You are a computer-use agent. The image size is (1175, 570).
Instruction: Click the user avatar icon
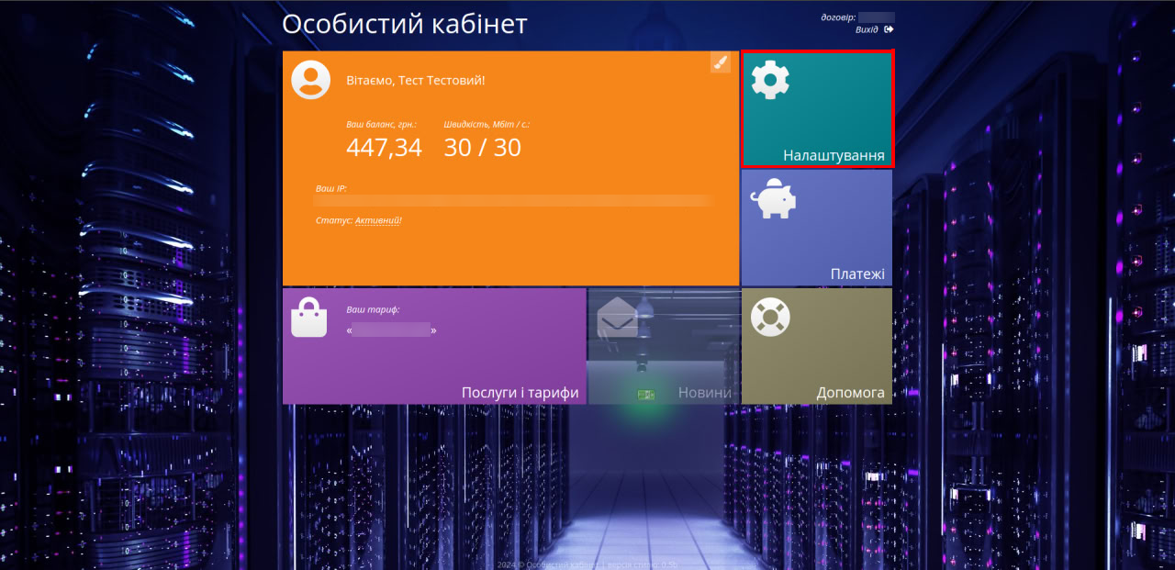tap(311, 80)
